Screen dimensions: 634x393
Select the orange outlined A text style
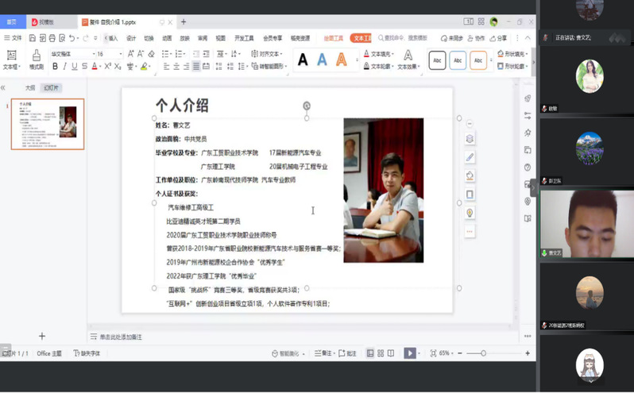click(342, 60)
